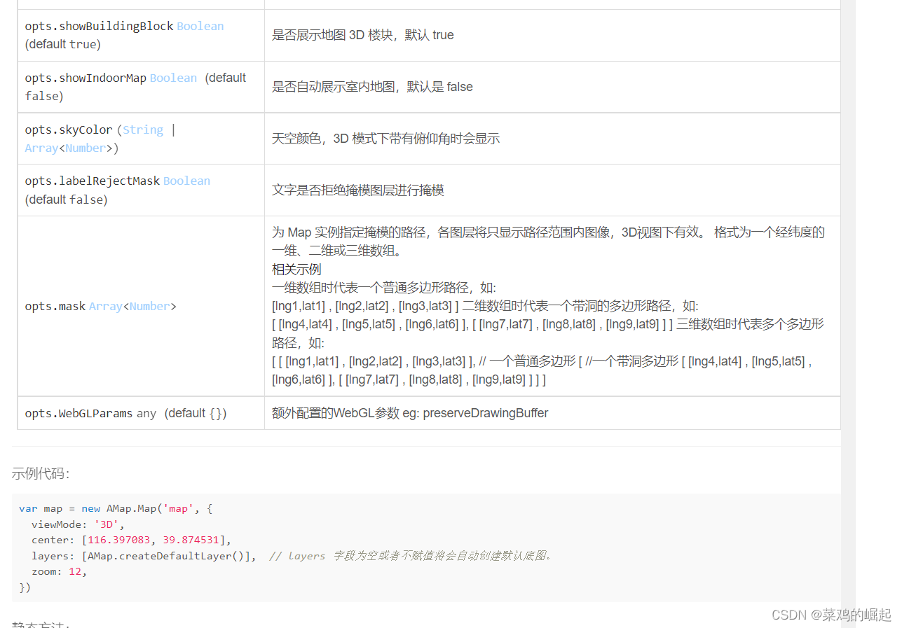Click the Boolean type link for opts.labelRejectMask
The width and height of the screenshot is (902, 628).
tap(186, 181)
